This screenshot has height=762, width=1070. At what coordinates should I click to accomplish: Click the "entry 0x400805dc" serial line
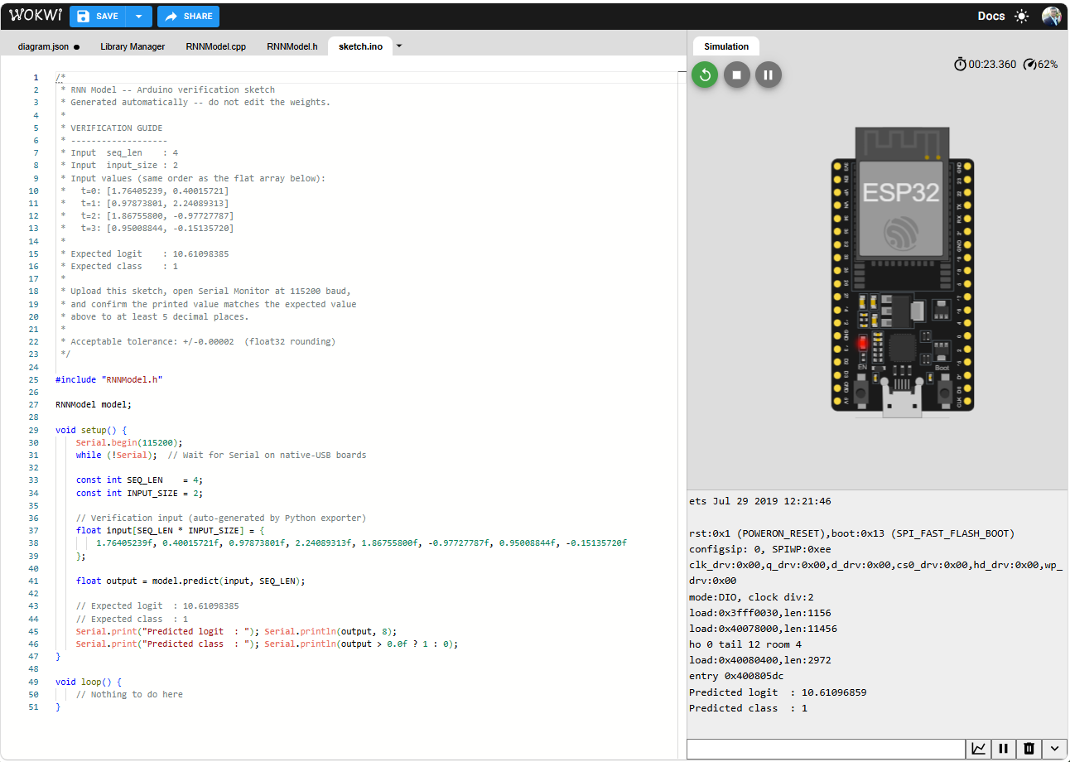coord(736,677)
